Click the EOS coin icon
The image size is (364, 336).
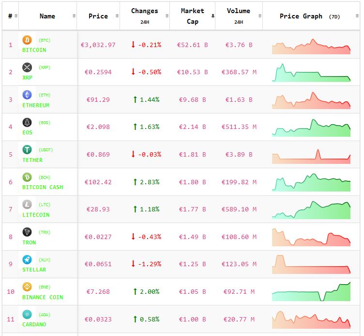point(27,122)
